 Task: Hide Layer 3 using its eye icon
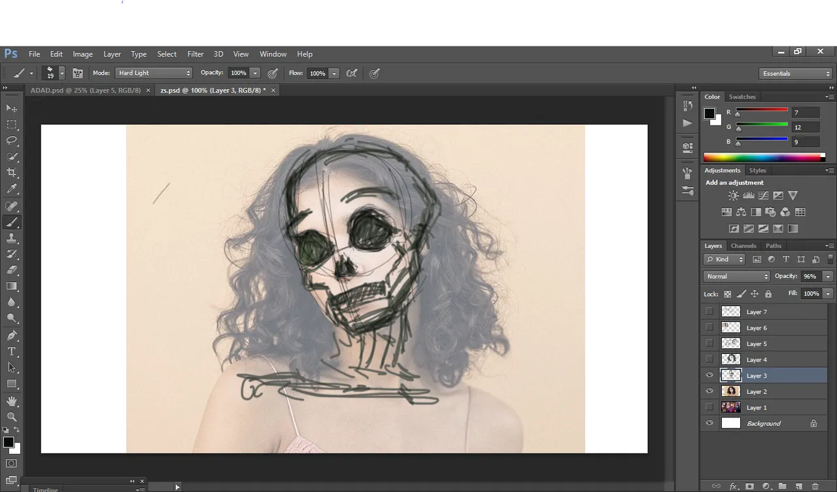[709, 376]
